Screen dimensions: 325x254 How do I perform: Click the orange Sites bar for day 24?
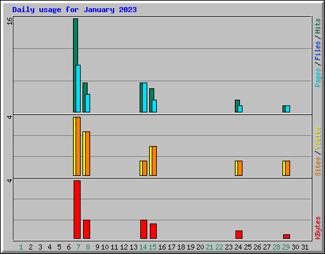[x=240, y=168]
